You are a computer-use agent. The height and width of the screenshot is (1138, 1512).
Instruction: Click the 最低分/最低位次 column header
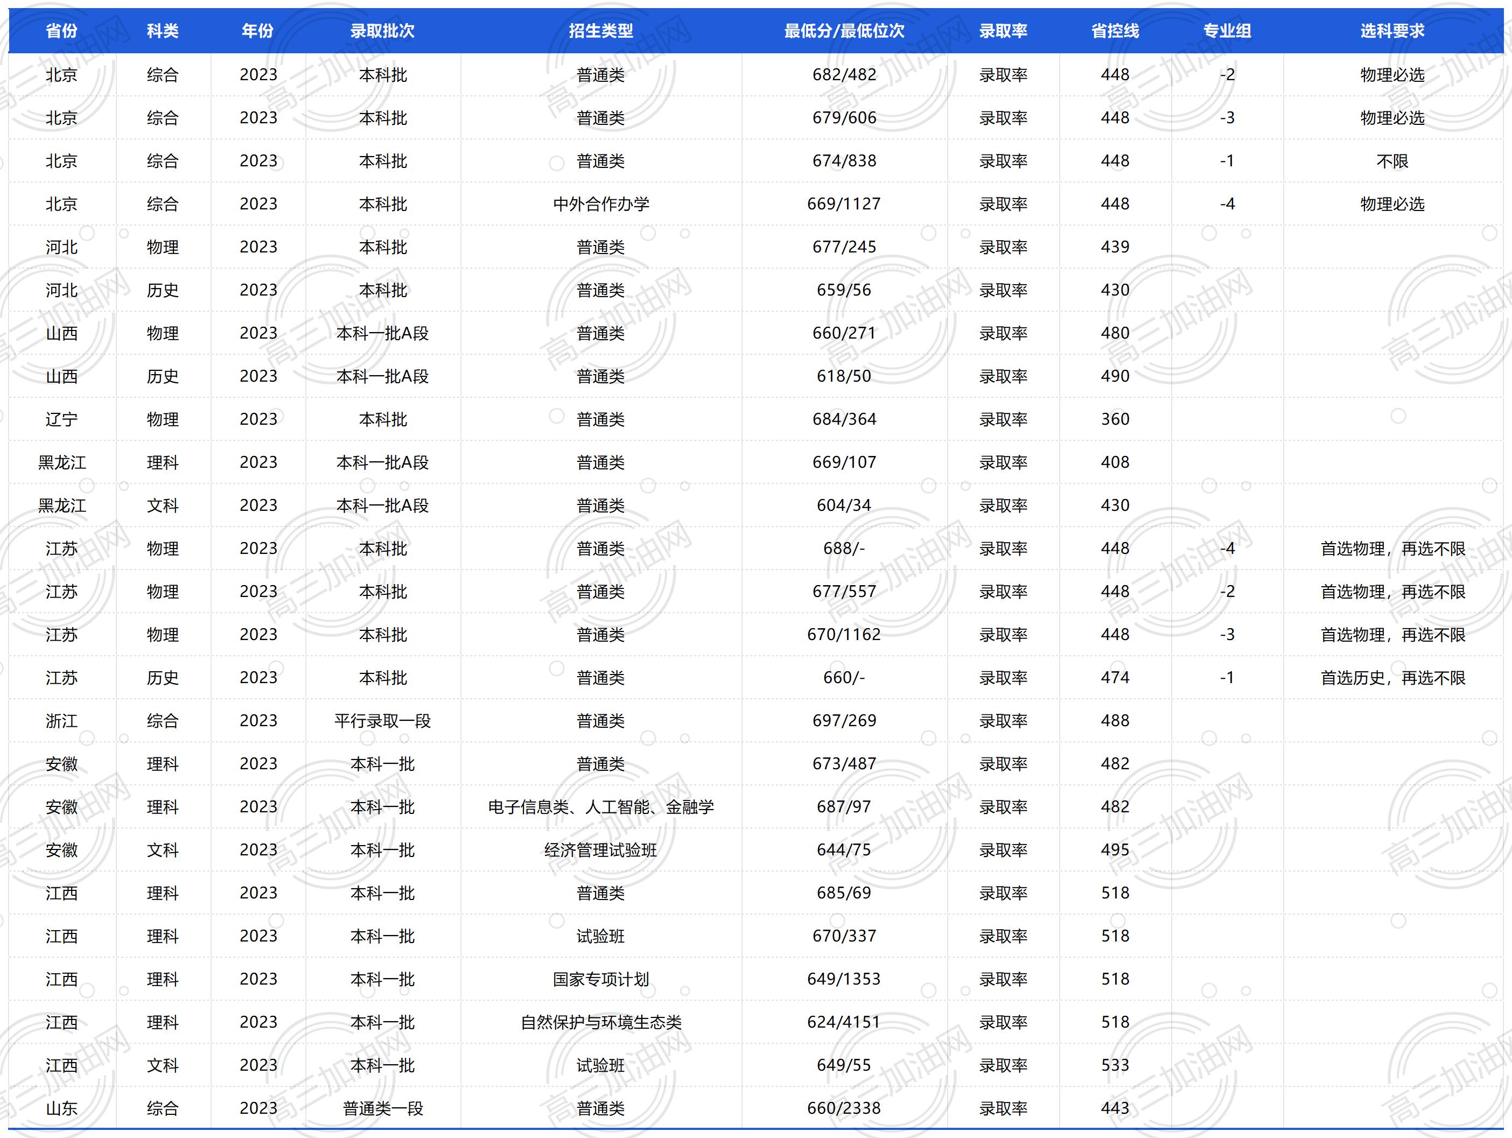coord(844,31)
